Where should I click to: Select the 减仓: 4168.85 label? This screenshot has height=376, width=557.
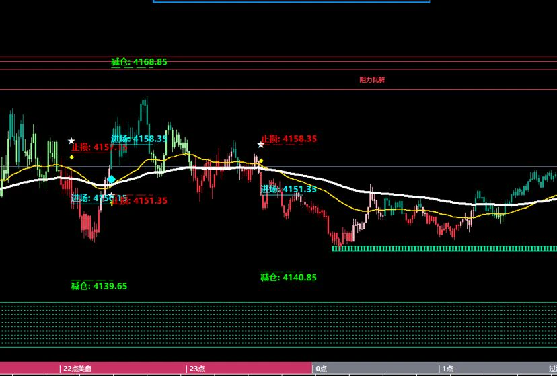coord(139,62)
